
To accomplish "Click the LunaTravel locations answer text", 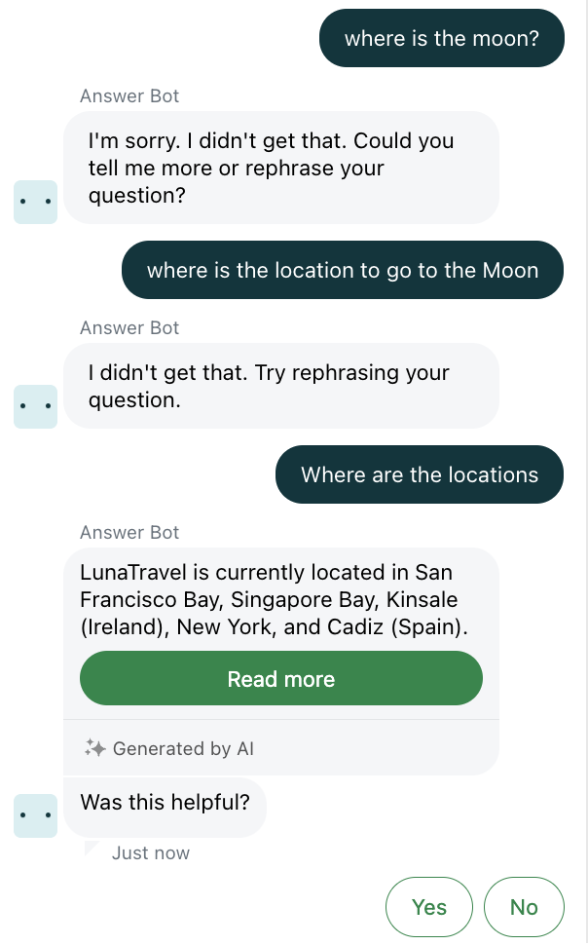I will click(274, 599).
